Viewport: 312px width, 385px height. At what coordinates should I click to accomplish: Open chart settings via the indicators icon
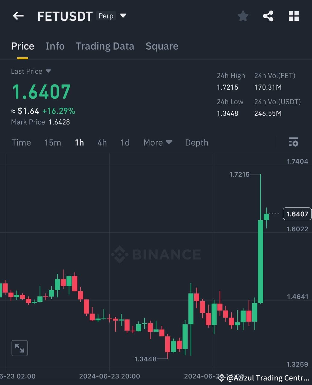click(x=293, y=142)
